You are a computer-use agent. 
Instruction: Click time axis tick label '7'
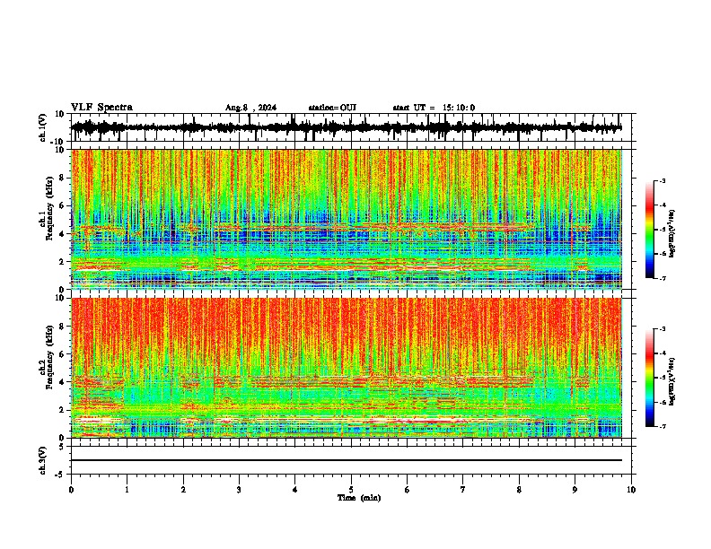[x=463, y=490]
